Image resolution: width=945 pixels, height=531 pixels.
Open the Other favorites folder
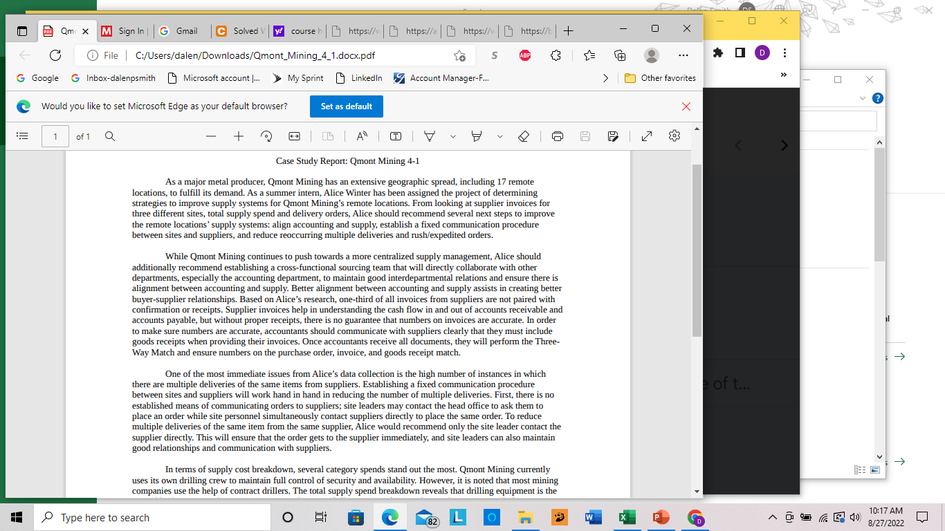pyautogui.click(x=660, y=78)
